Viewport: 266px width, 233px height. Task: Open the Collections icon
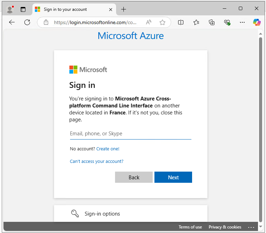pyautogui.click(x=212, y=22)
